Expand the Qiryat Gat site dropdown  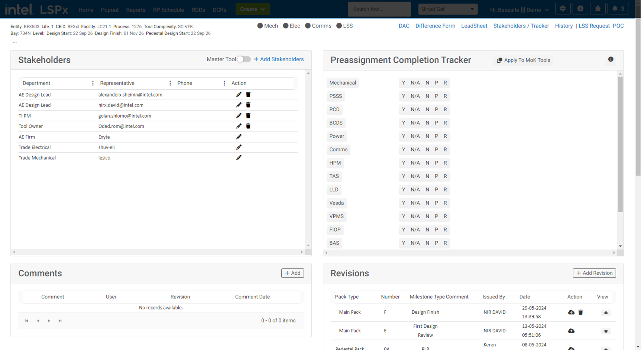pyautogui.click(x=447, y=9)
